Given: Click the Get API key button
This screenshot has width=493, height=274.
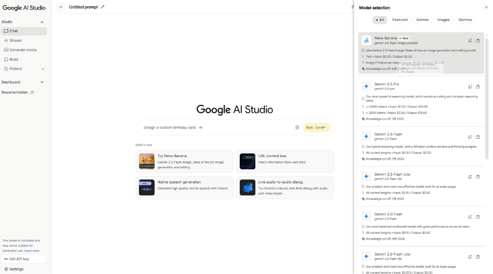Looking at the screenshot, I should (24, 259).
